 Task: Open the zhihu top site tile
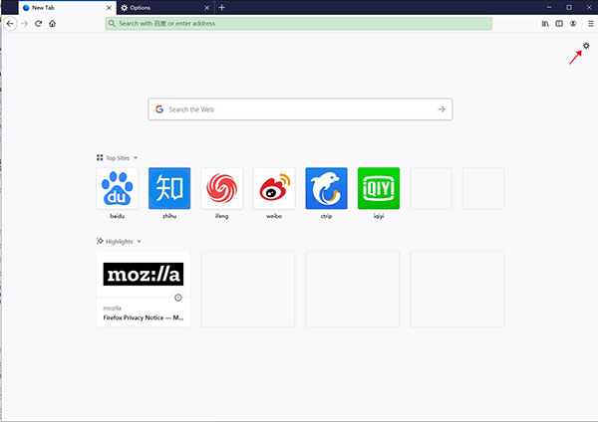(169, 188)
